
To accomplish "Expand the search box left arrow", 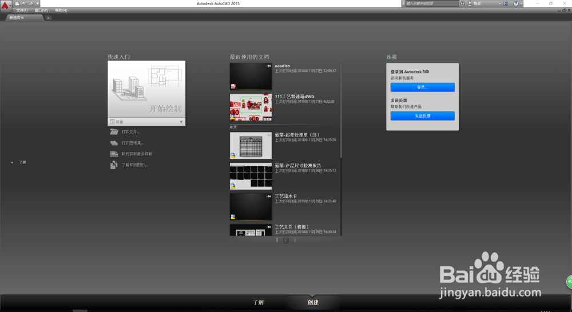I will 403,3.
